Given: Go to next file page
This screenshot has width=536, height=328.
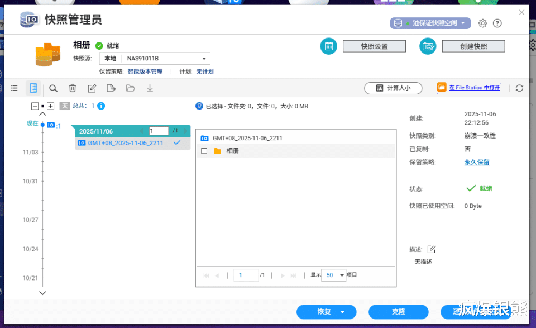Looking at the screenshot, I should [283, 275].
